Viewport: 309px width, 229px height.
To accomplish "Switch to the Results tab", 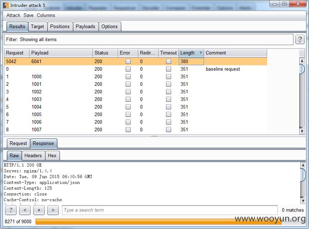I will coord(17,27).
